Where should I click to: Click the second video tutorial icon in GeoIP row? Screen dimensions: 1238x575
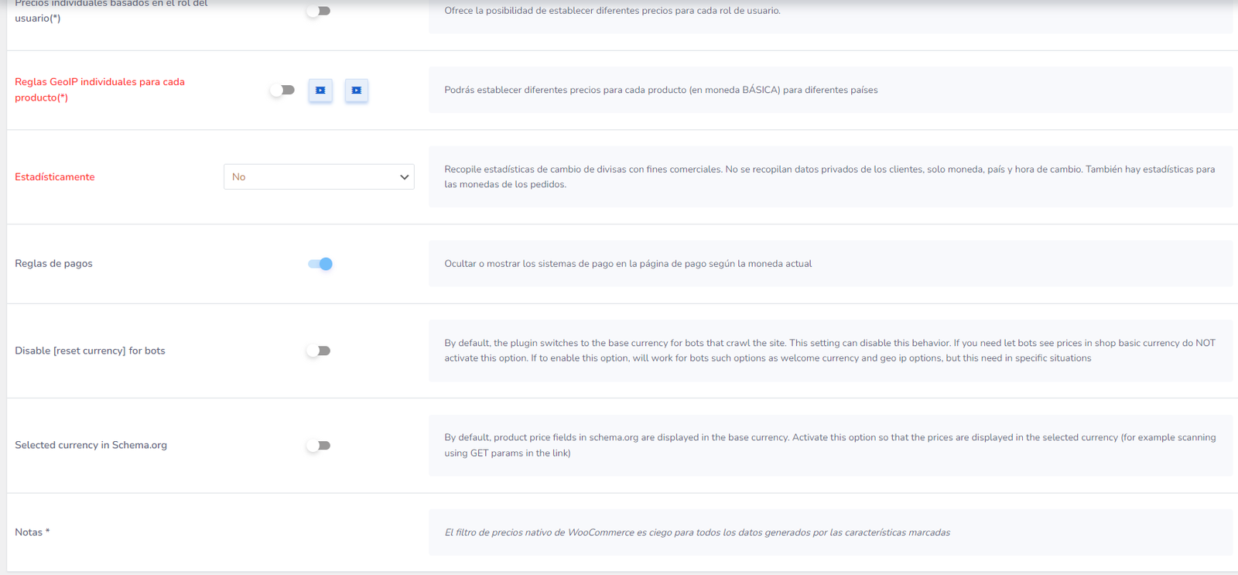tap(356, 91)
